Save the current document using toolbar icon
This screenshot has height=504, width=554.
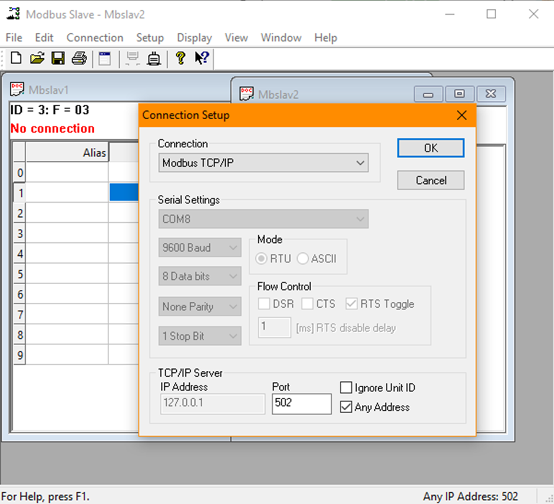pos(58,58)
